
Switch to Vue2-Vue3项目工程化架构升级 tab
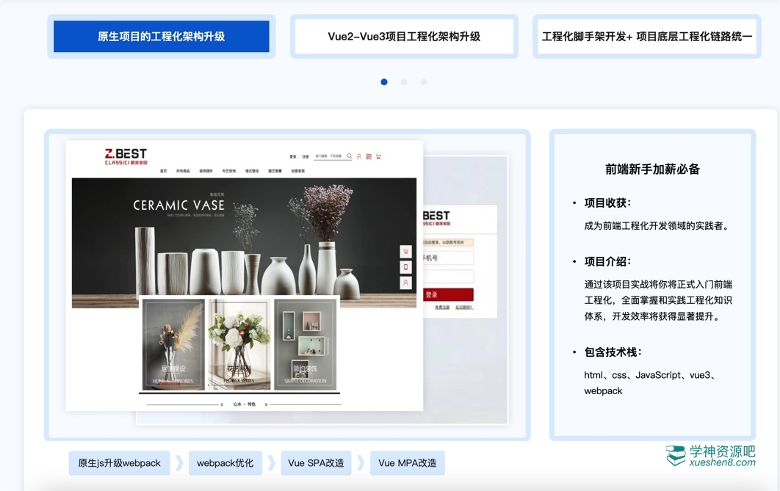pos(404,37)
